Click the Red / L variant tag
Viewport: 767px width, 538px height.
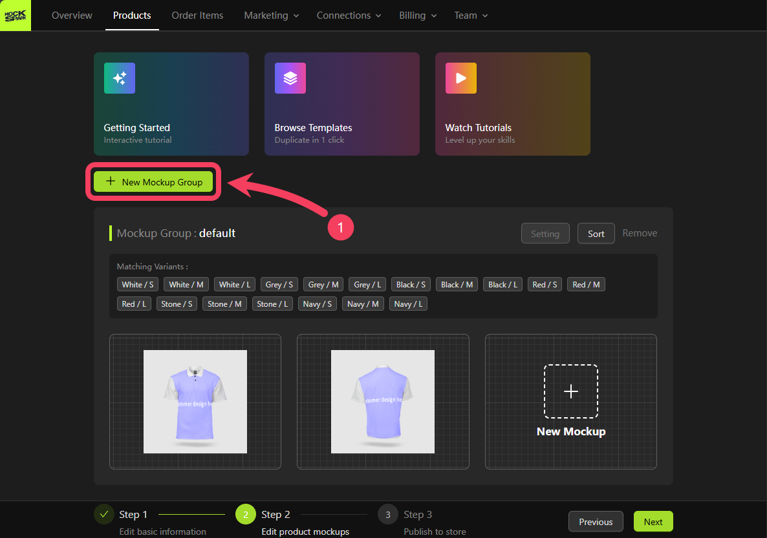[x=134, y=304]
